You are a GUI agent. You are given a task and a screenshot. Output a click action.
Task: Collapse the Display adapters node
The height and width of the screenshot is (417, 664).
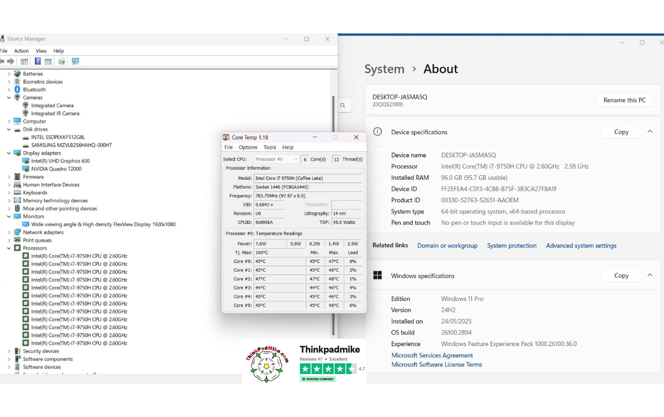point(9,153)
